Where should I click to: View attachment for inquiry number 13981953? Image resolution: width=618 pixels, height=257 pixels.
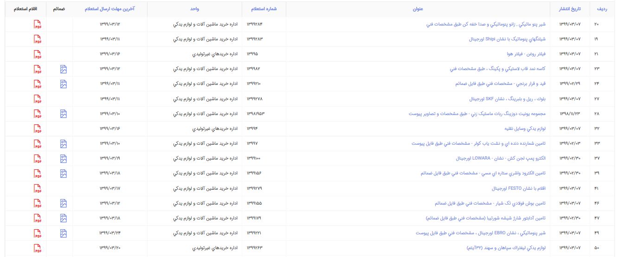coord(64,114)
